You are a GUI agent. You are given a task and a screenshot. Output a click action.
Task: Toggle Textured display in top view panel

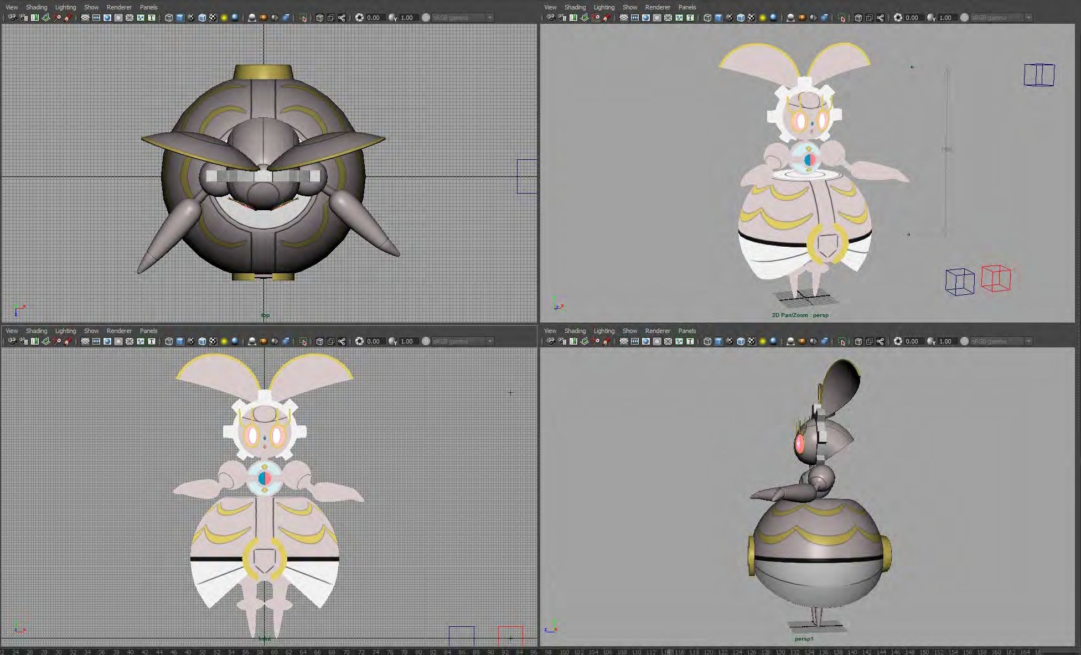coord(213,18)
